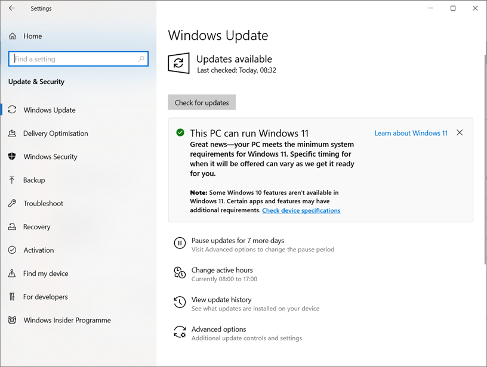This screenshot has height=367, width=487.
Task: Click 'Currently 08:00 to 17:00' text
Action: click(224, 279)
